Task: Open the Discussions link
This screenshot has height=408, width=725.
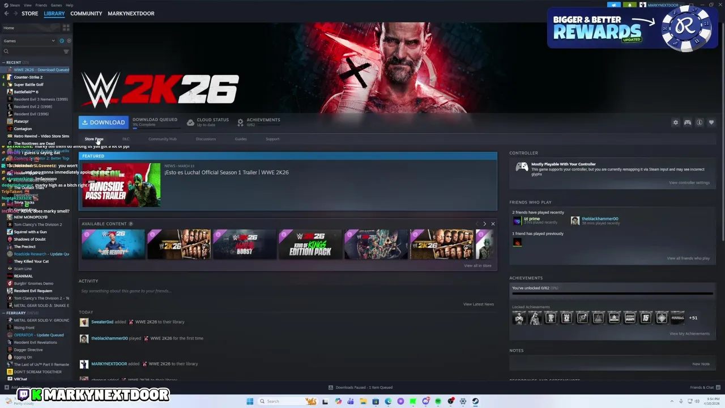Action: pyautogui.click(x=206, y=139)
